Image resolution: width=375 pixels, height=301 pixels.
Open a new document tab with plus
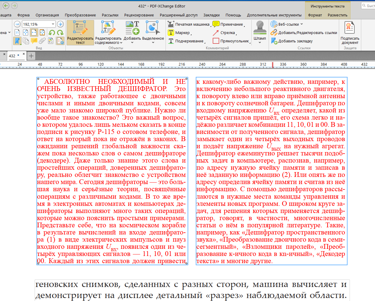(x=31, y=56)
